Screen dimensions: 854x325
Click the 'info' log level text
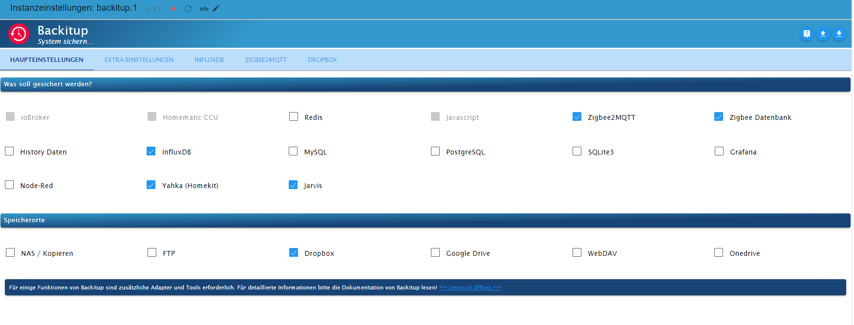click(204, 9)
